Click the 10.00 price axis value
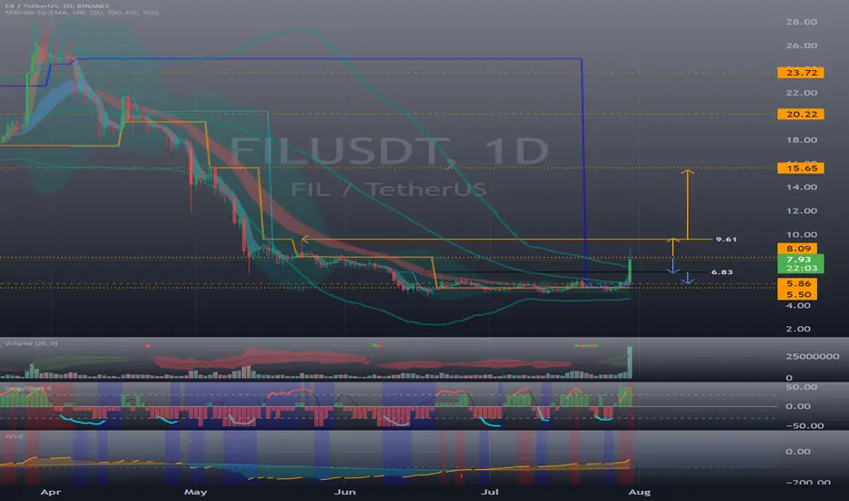This screenshot has width=849, height=501. coord(802,234)
